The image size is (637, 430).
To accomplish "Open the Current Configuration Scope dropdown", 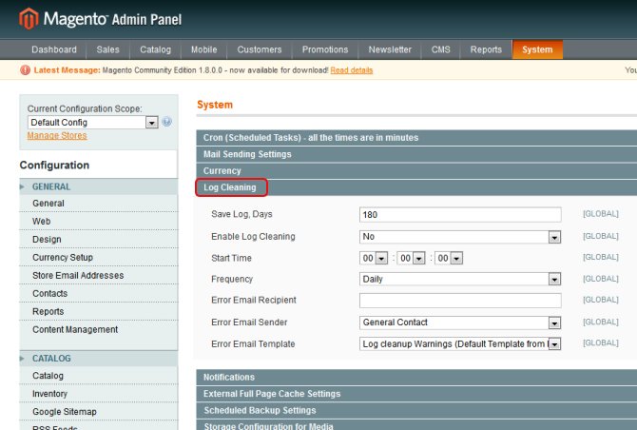I will 92,123.
